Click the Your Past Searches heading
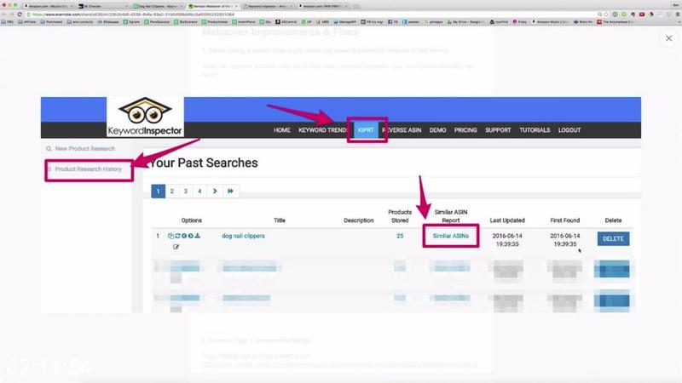682x383 pixels. (204, 163)
